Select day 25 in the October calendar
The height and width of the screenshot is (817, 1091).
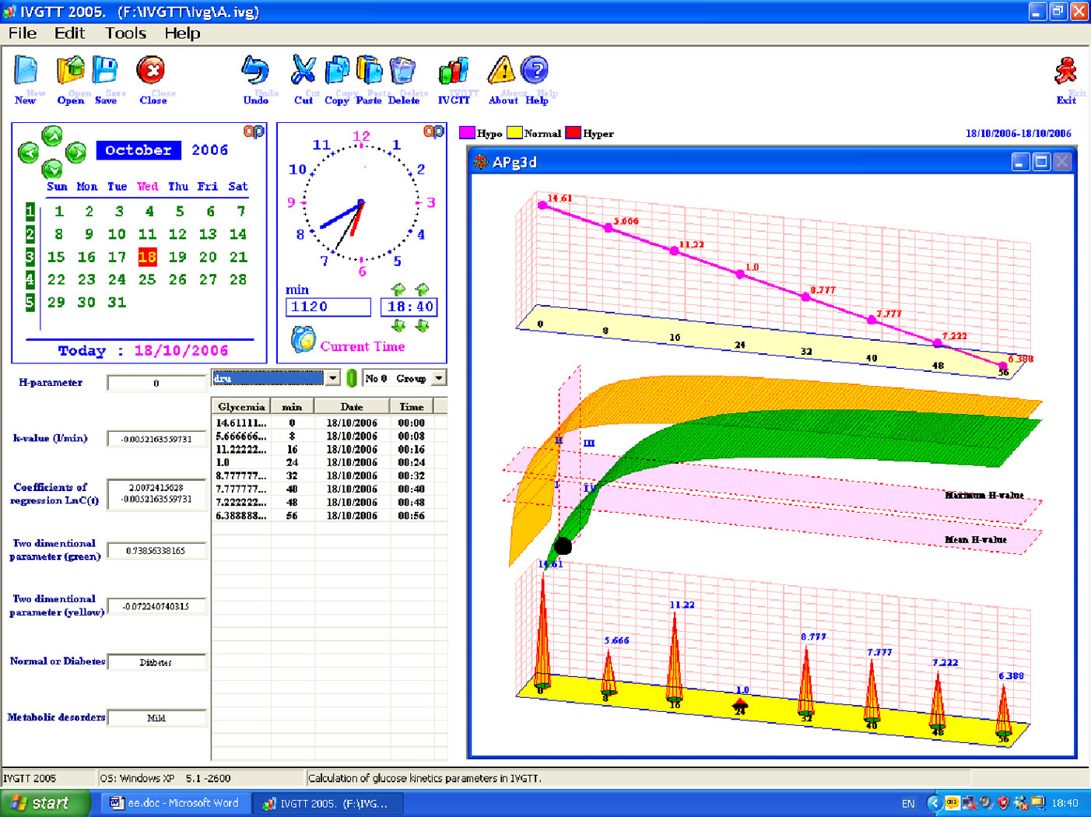pos(147,279)
